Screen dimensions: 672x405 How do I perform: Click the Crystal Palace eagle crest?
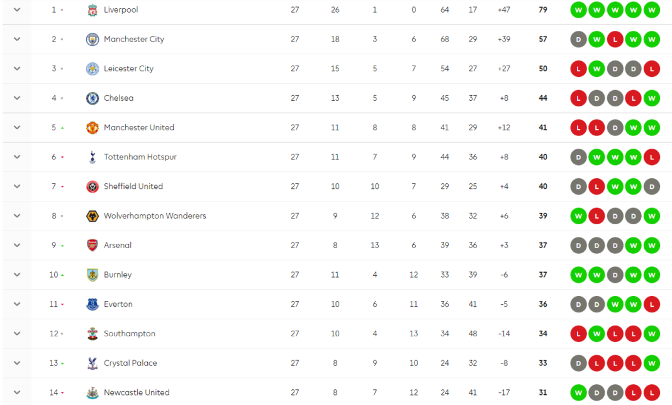coord(92,363)
